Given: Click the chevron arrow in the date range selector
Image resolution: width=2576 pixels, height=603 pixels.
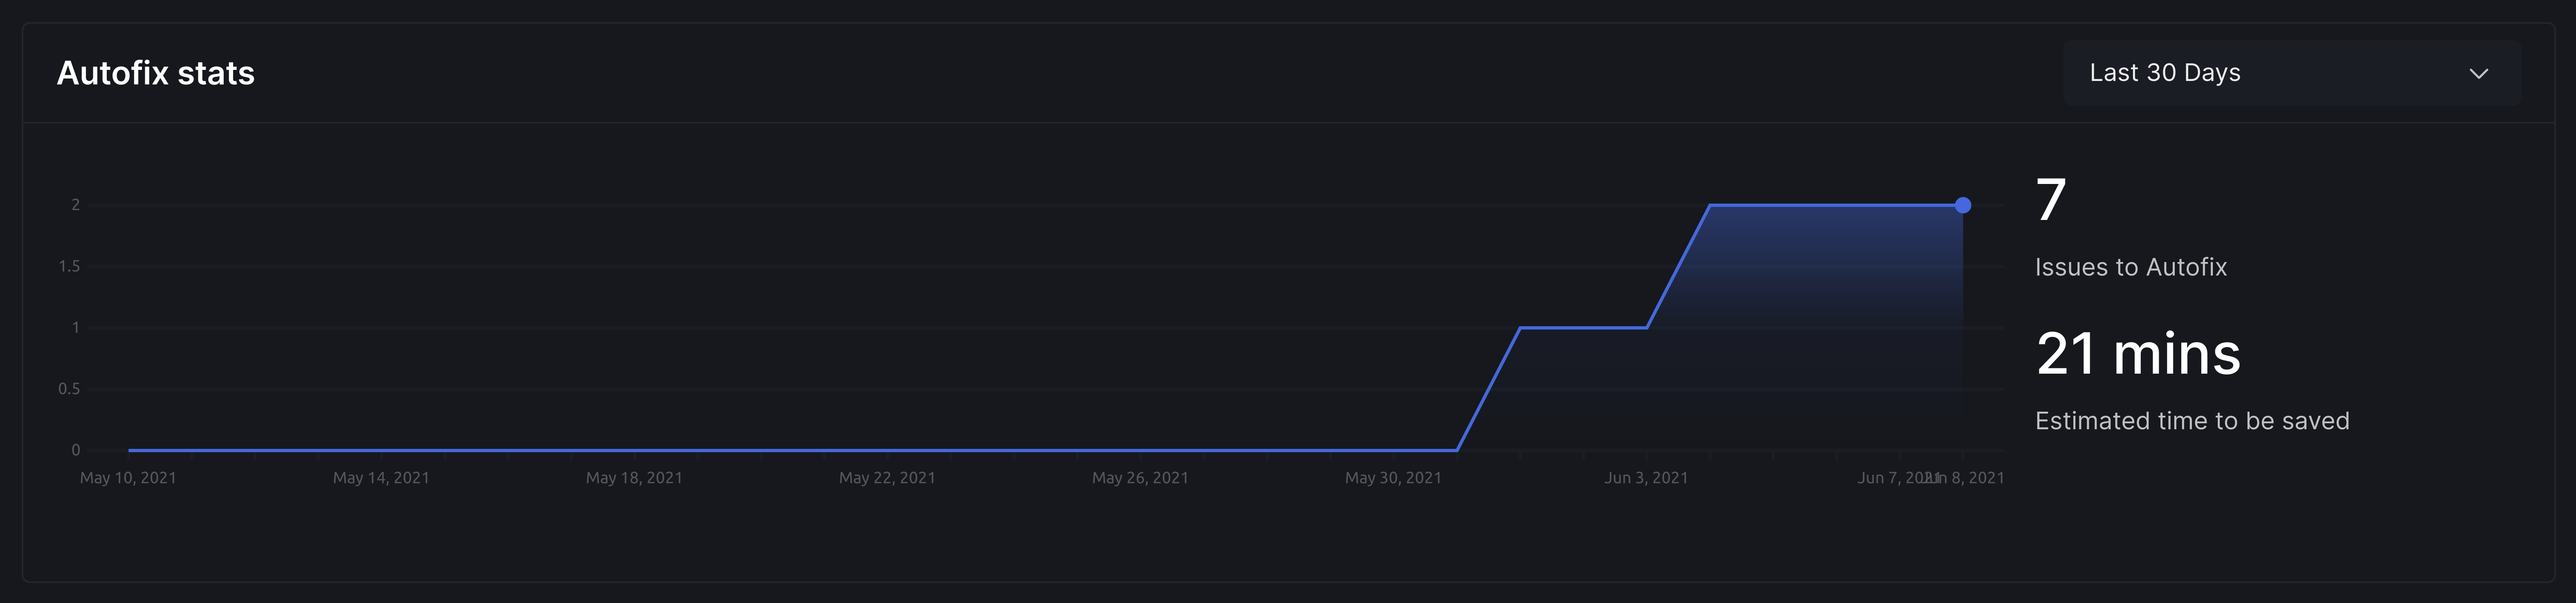Looking at the screenshot, I should [x=2478, y=74].
